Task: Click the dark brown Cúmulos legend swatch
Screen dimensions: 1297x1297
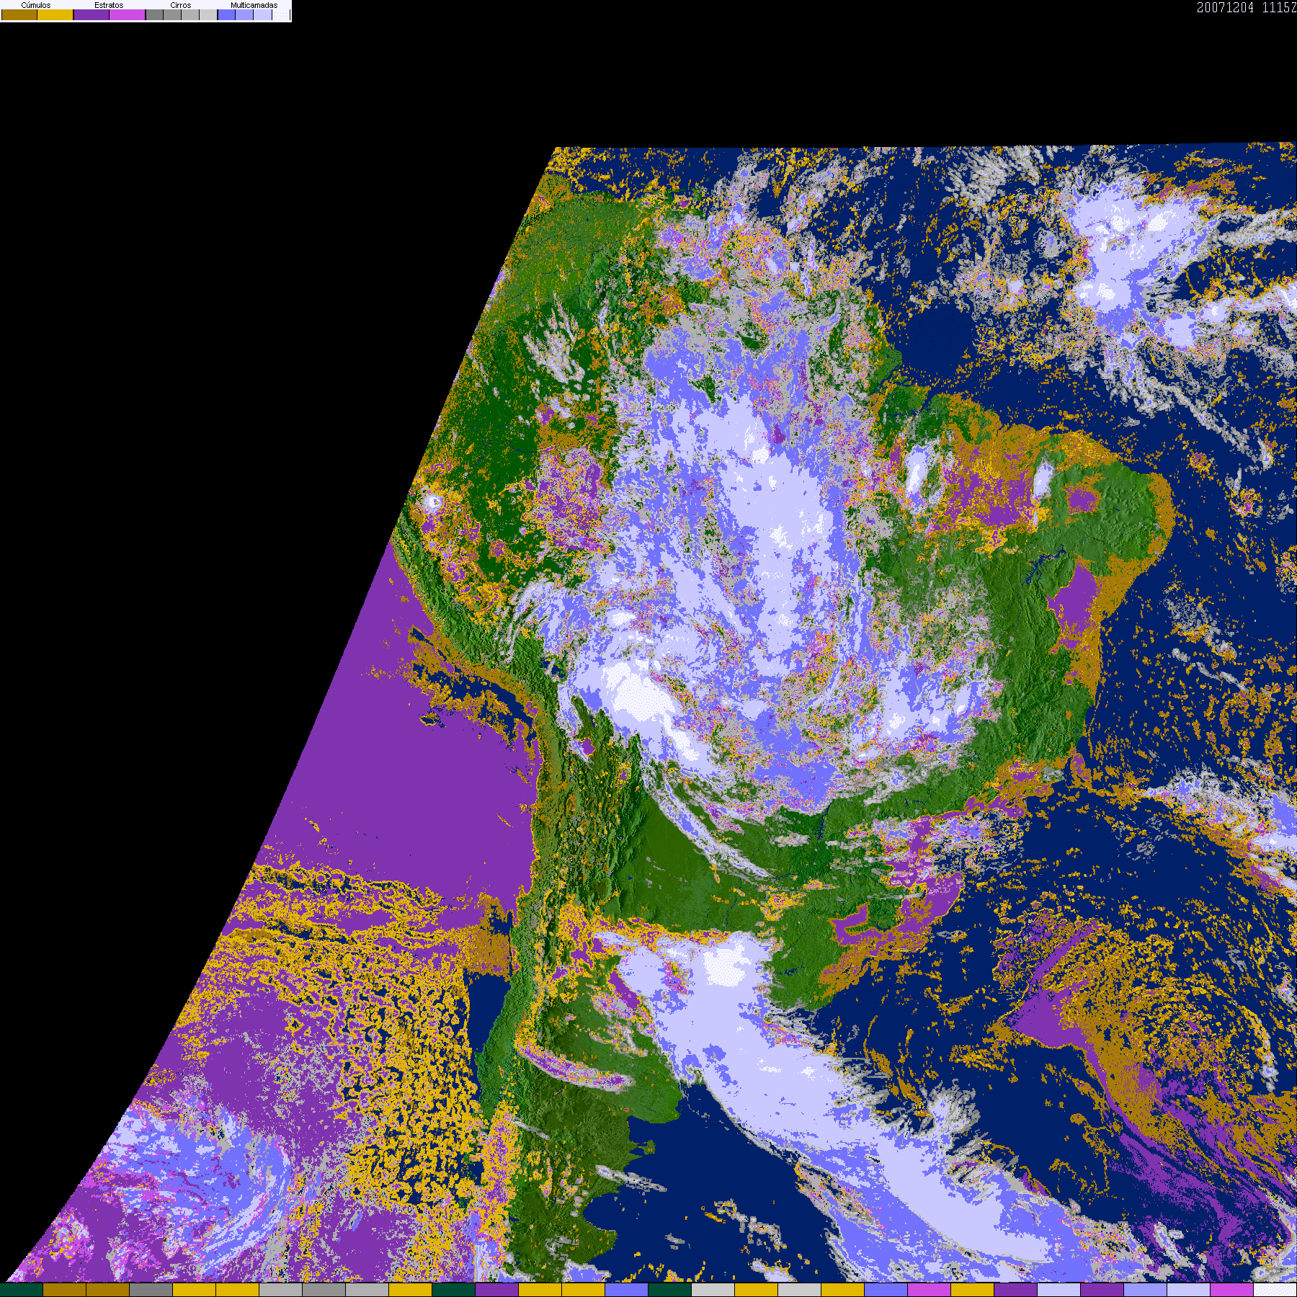Action: tap(19, 15)
